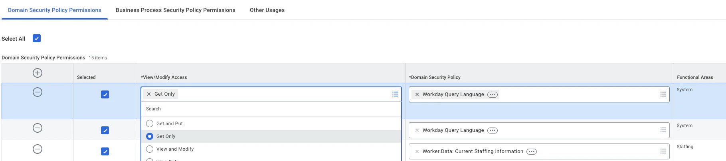Add a new row with plus icon
726x161 pixels.
click(x=38, y=73)
